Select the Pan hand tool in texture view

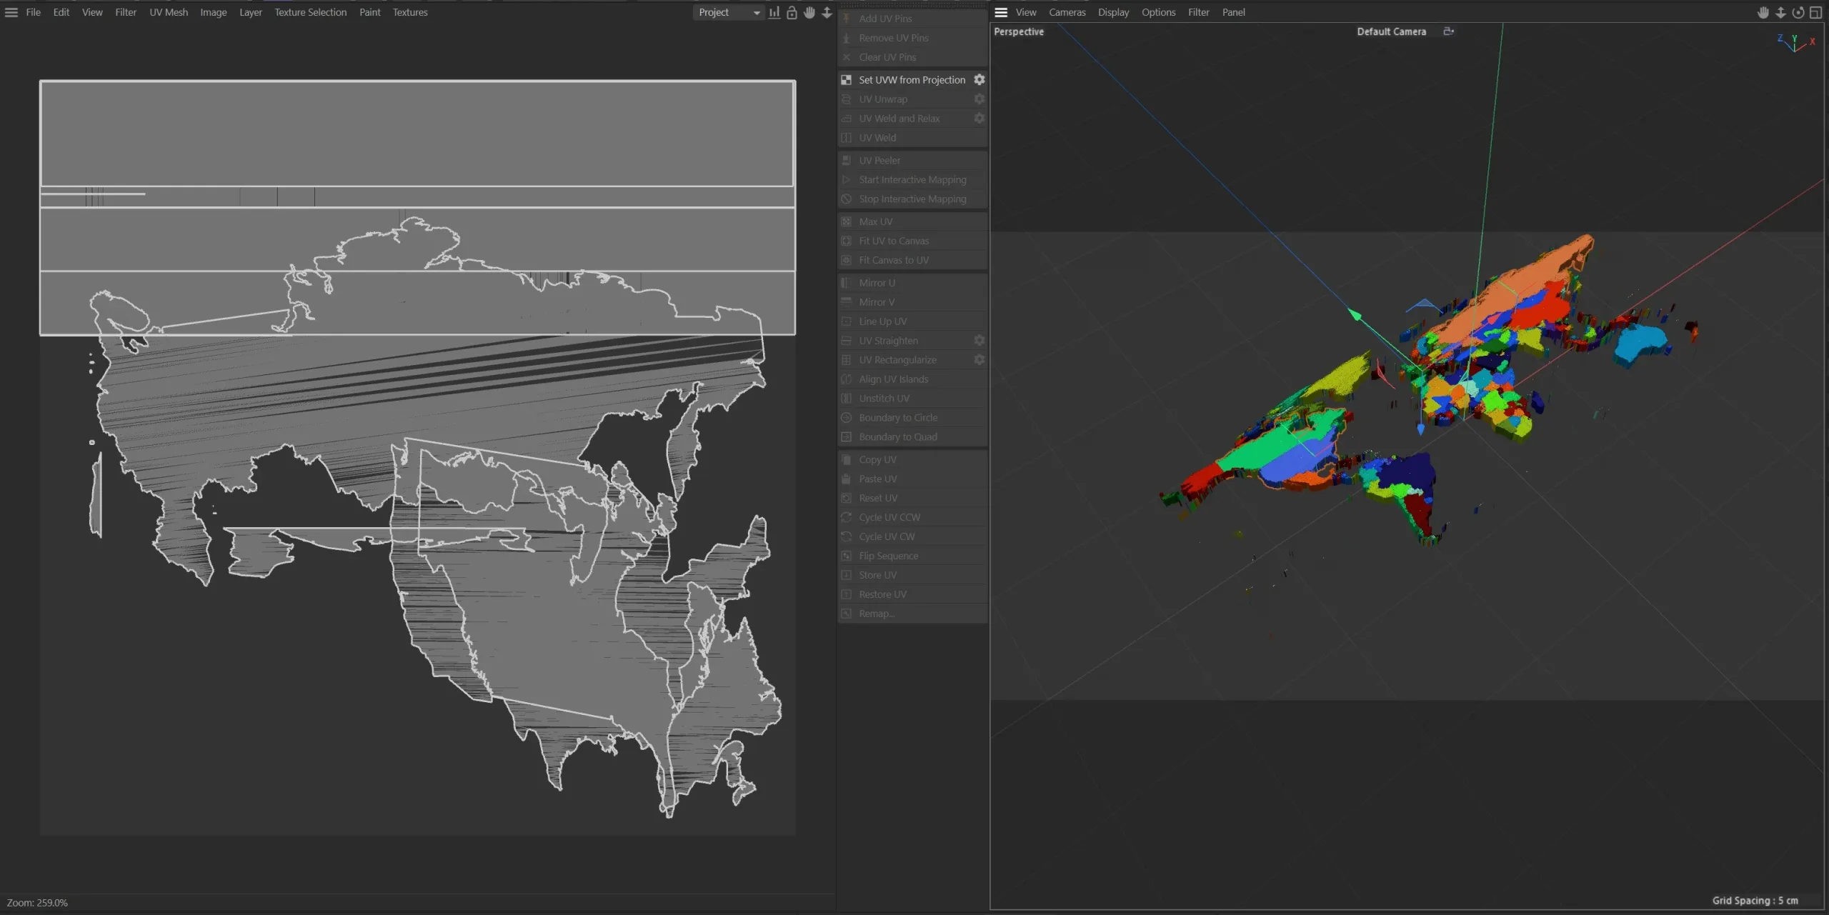point(808,12)
